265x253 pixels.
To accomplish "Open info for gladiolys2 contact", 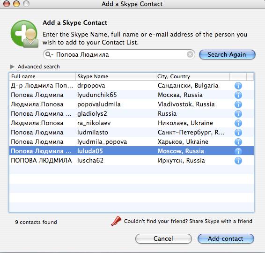I will [x=238, y=114].
